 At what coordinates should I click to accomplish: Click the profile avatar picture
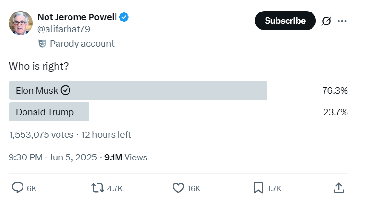click(21, 23)
